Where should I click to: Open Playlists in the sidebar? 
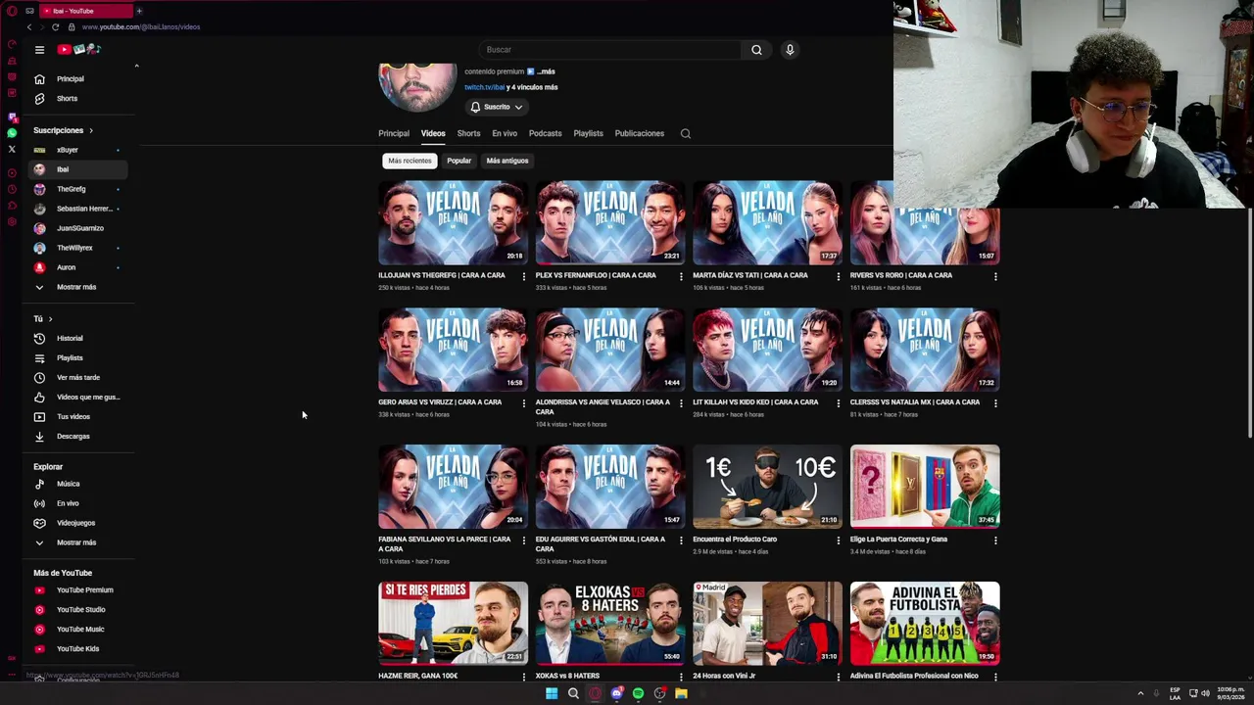click(80, 357)
